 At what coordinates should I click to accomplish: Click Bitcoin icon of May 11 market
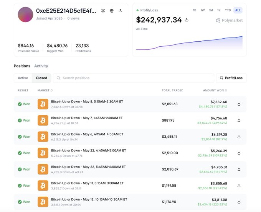[x=43, y=186]
